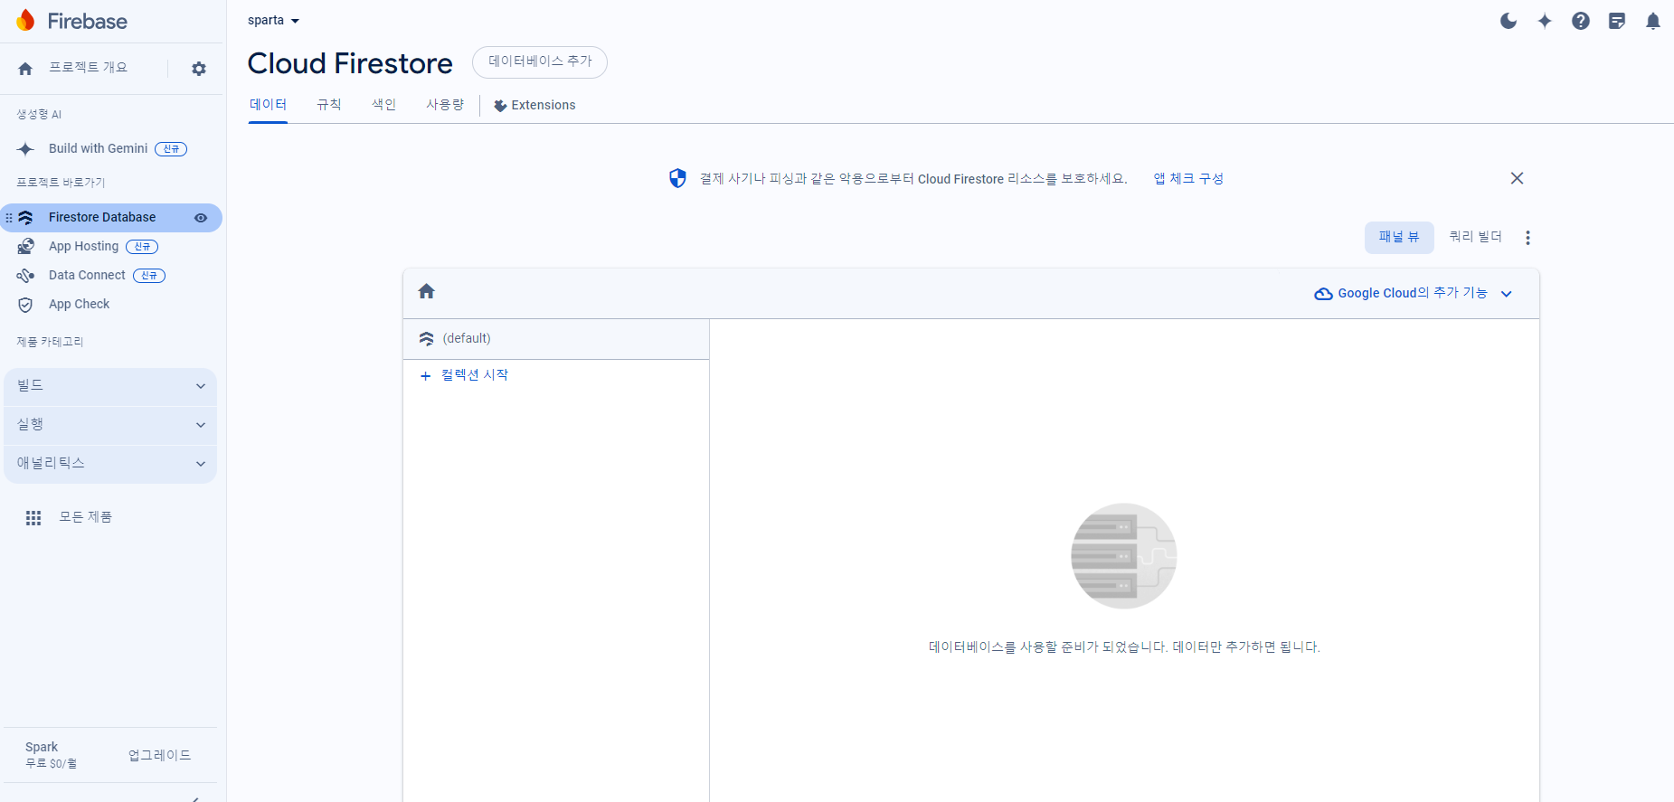1674x802 pixels.
Task: Open the sparta project dropdown
Action: point(273,20)
